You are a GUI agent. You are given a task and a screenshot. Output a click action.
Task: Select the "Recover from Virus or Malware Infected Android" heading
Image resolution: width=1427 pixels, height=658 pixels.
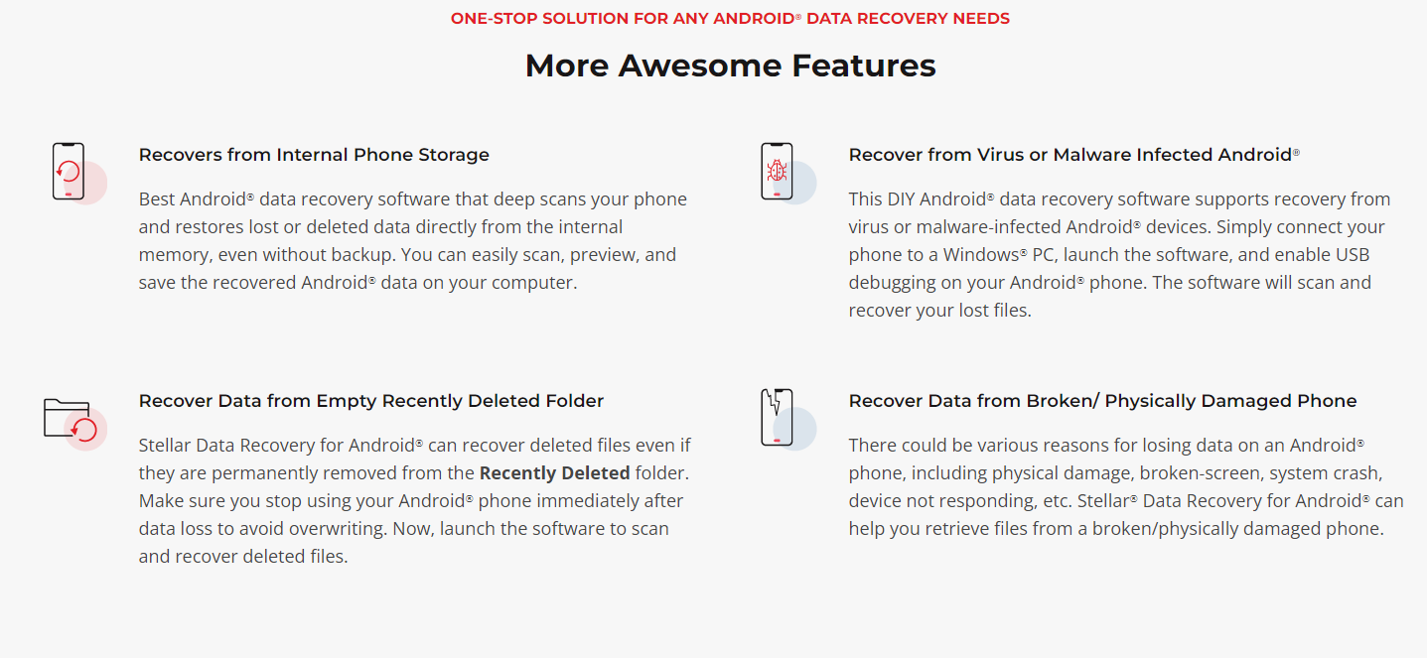(1073, 155)
